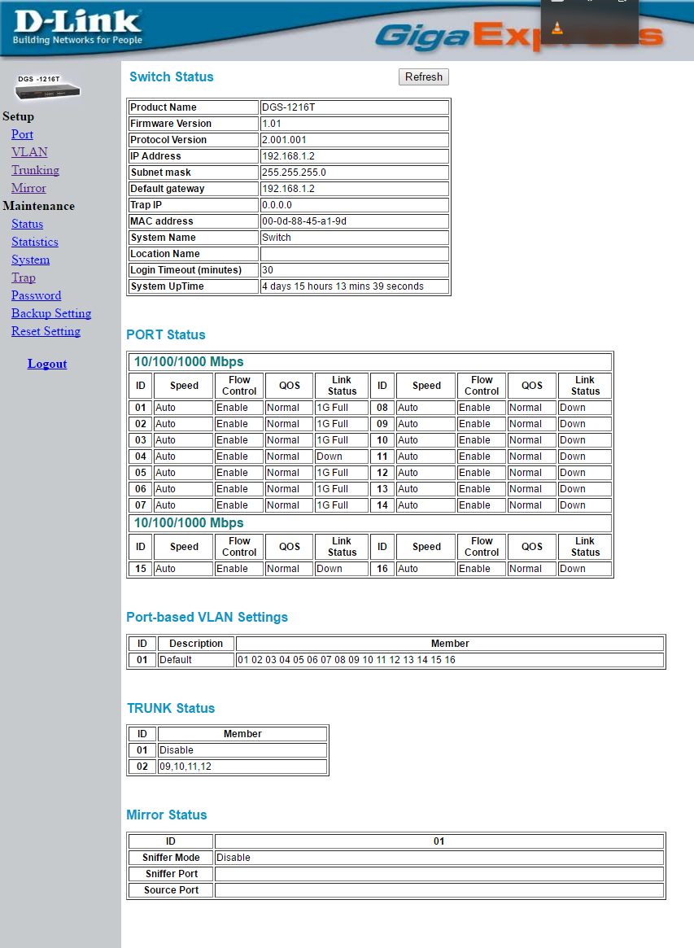Open the System maintenance link

tap(31, 260)
